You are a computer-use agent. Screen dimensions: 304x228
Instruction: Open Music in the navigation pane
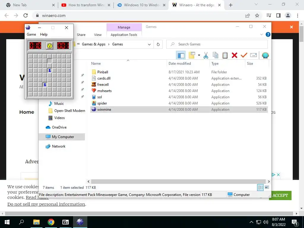coord(59,104)
